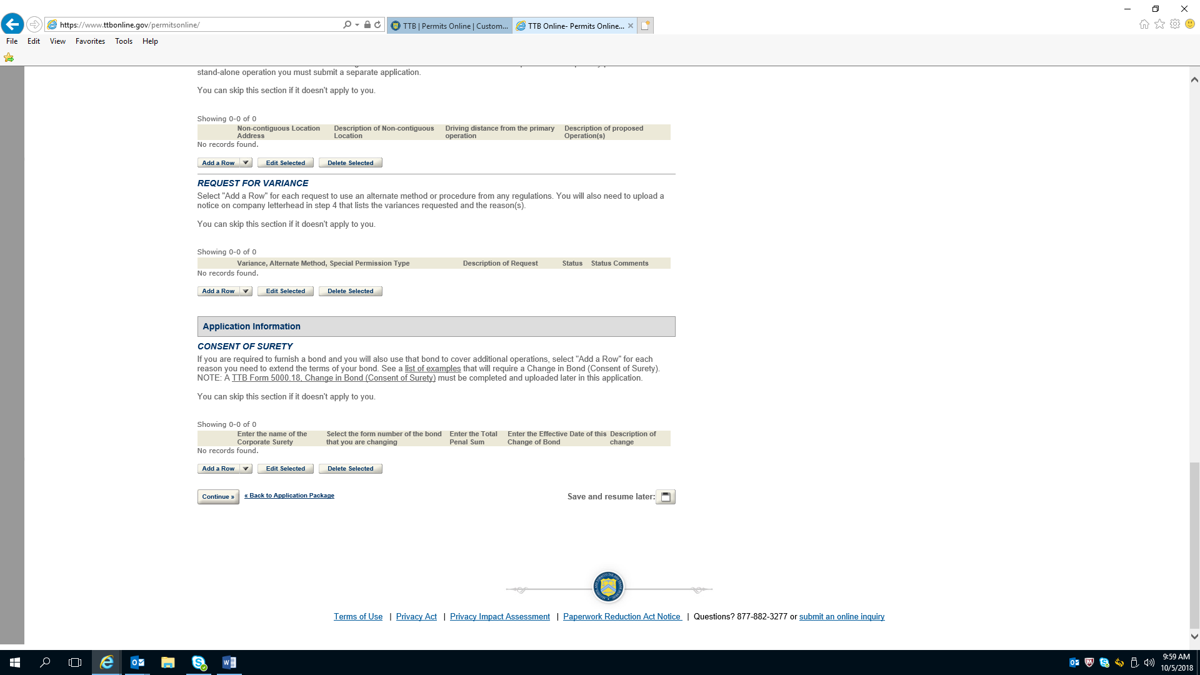Click the add to favorites bar star icon
1200x675 pixels.
click(9, 57)
